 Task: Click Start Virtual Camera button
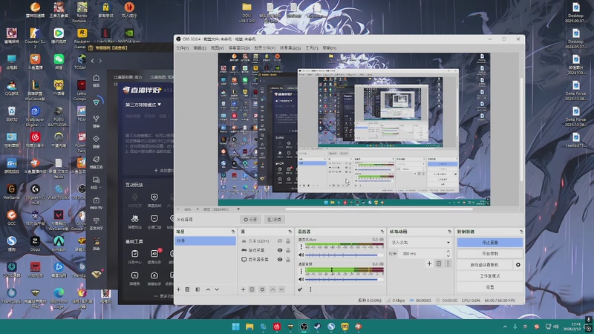coord(485,265)
